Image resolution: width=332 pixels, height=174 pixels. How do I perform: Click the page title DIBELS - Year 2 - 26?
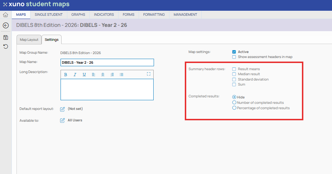[x=104, y=25]
